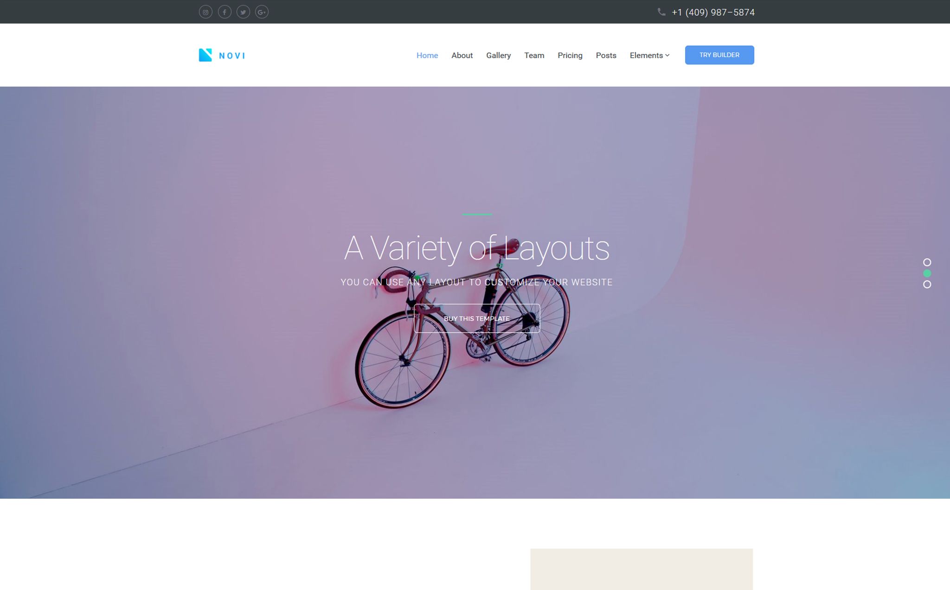Open the Twitter social icon
The height and width of the screenshot is (590, 950).
[243, 12]
